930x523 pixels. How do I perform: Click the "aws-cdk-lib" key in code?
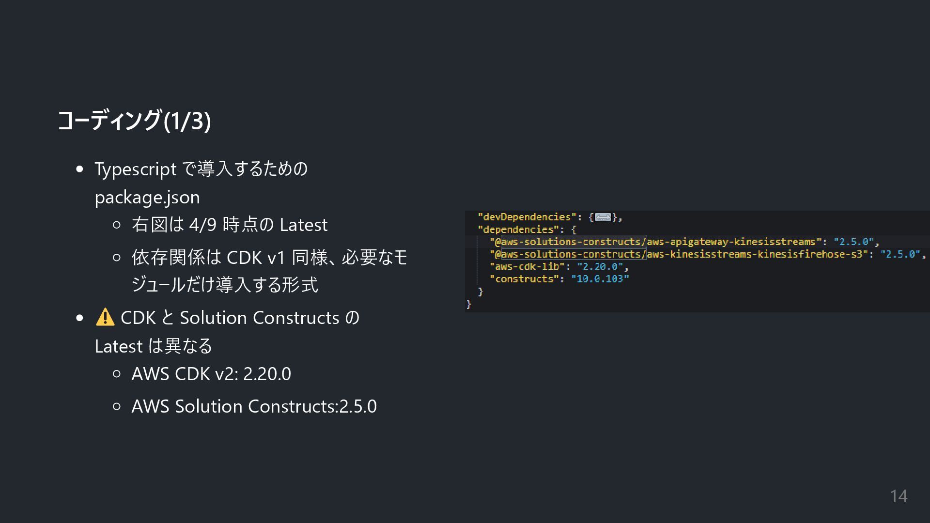527,266
